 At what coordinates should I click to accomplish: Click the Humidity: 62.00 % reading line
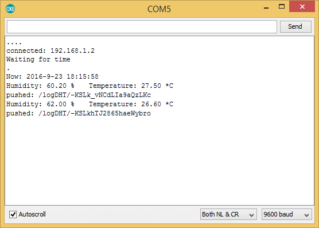[90, 104]
